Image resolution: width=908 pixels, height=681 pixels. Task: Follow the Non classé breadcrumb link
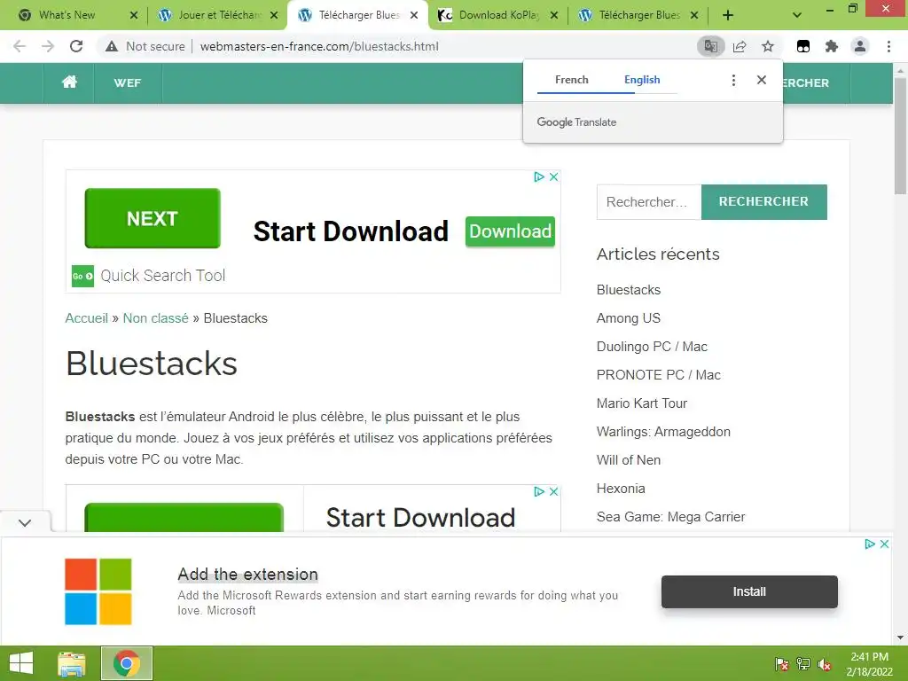point(156,318)
